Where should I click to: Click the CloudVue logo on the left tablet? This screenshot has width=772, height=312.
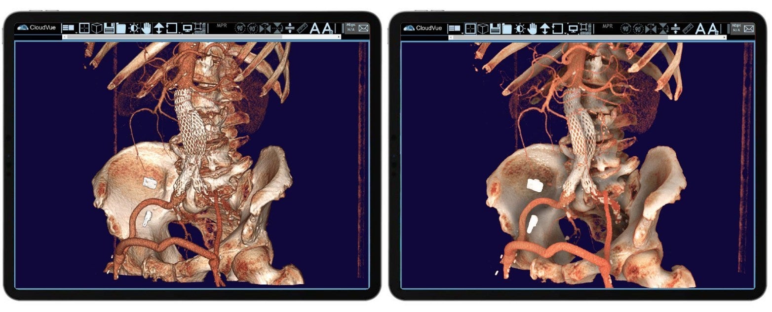tap(37, 28)
